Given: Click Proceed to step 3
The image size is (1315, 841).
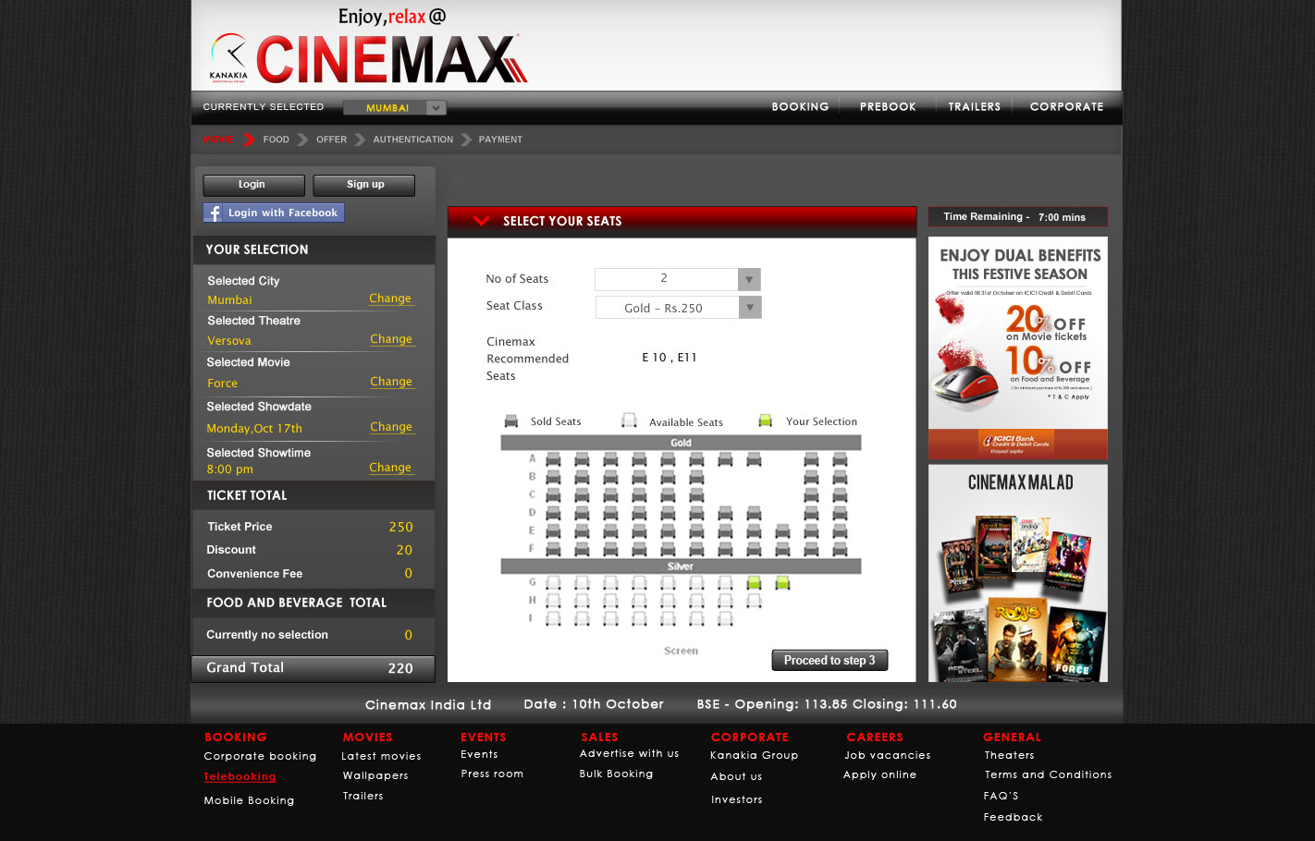Looking at the screenshot, I should [x=830, y=660].
